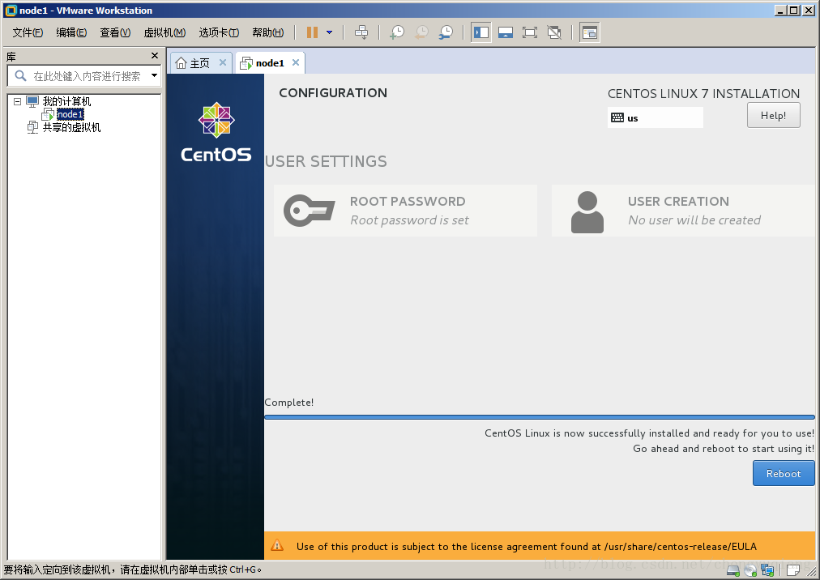Screen dimensions: 820x580
Task: Click 'No user will be created' text
Action: [x=694, y=220]
